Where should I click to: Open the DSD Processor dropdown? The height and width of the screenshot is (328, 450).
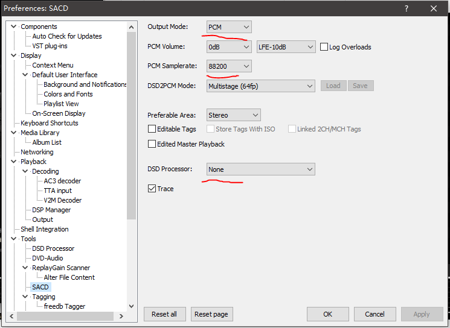260,169
